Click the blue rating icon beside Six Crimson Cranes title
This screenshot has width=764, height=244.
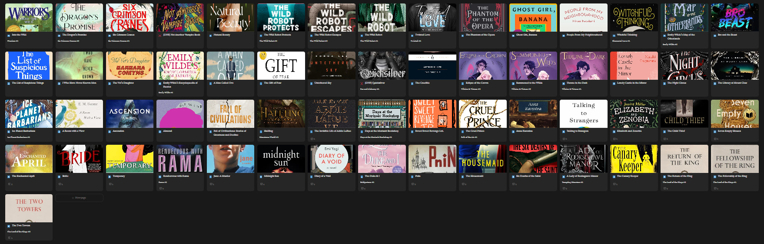coord(110,35)
